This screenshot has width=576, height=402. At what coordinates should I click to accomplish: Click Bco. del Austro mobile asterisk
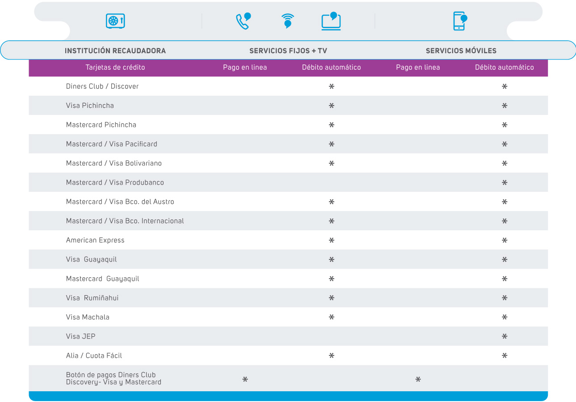point(505,202)
